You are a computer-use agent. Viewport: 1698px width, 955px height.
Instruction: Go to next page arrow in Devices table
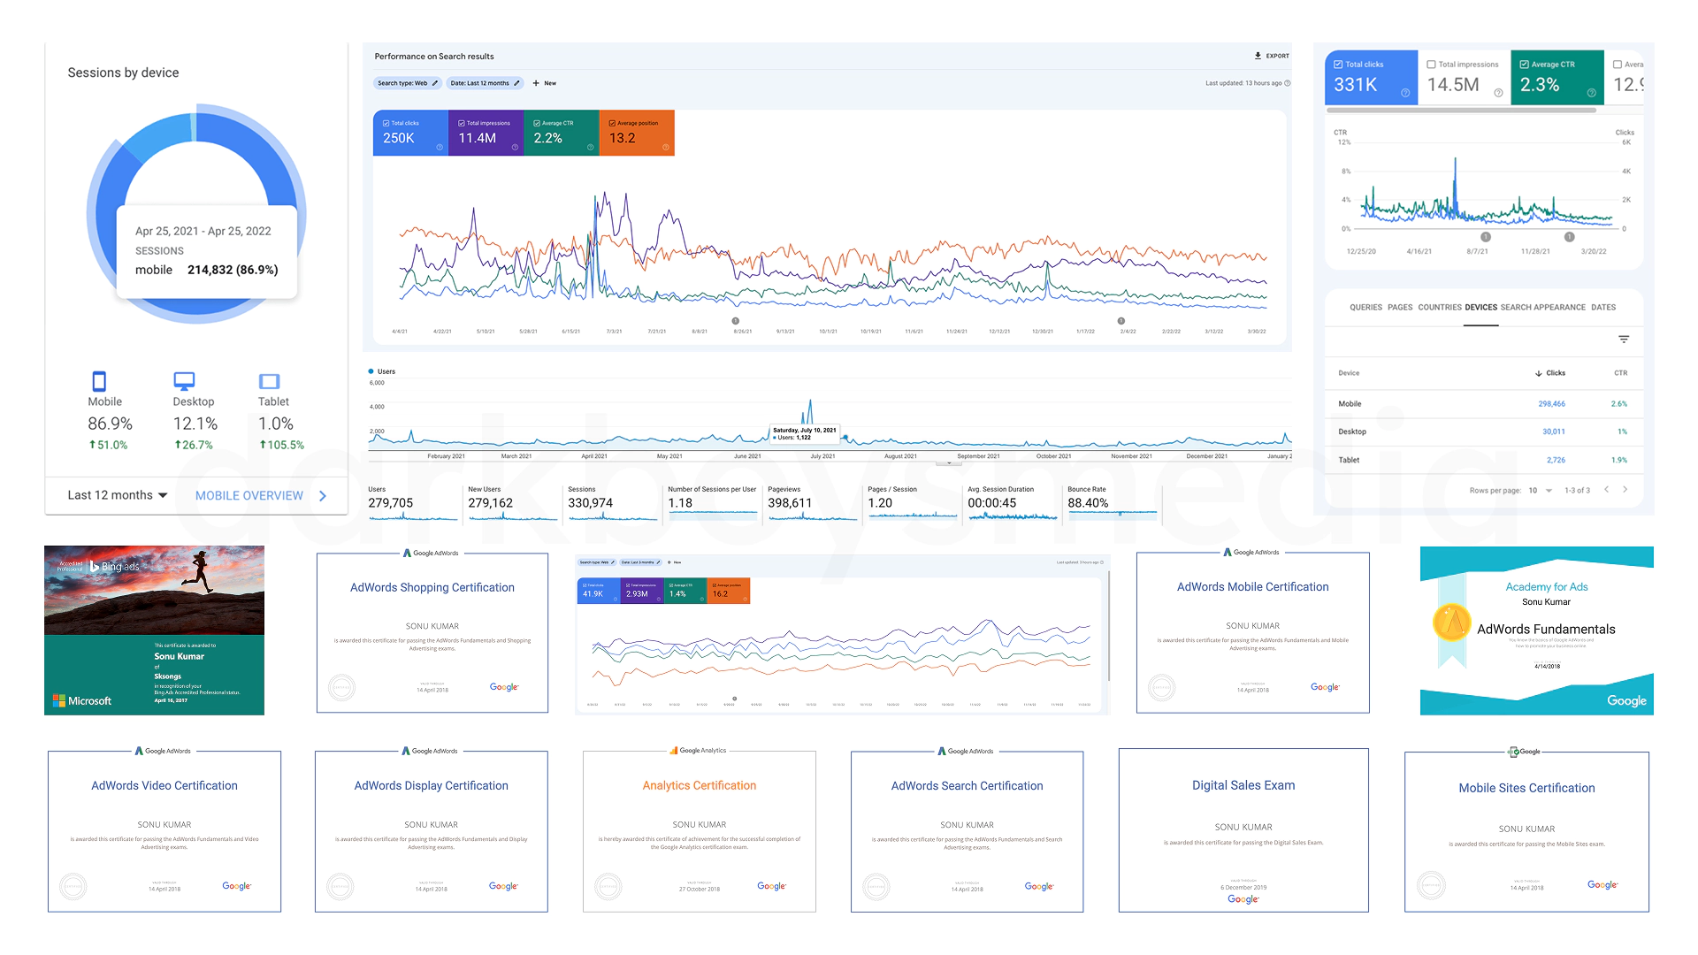tap(1625, 490)
